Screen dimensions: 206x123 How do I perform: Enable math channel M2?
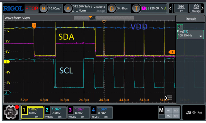coord(168,116)
